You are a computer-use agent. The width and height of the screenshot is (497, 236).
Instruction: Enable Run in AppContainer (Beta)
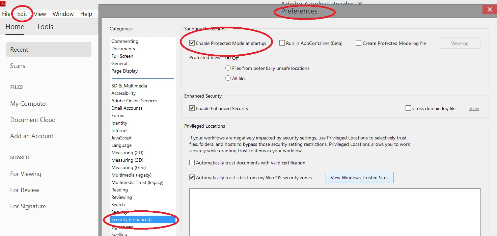point(282,43)
